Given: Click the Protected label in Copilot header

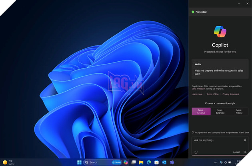Looking at the screenshot, I should coord(201,12).
